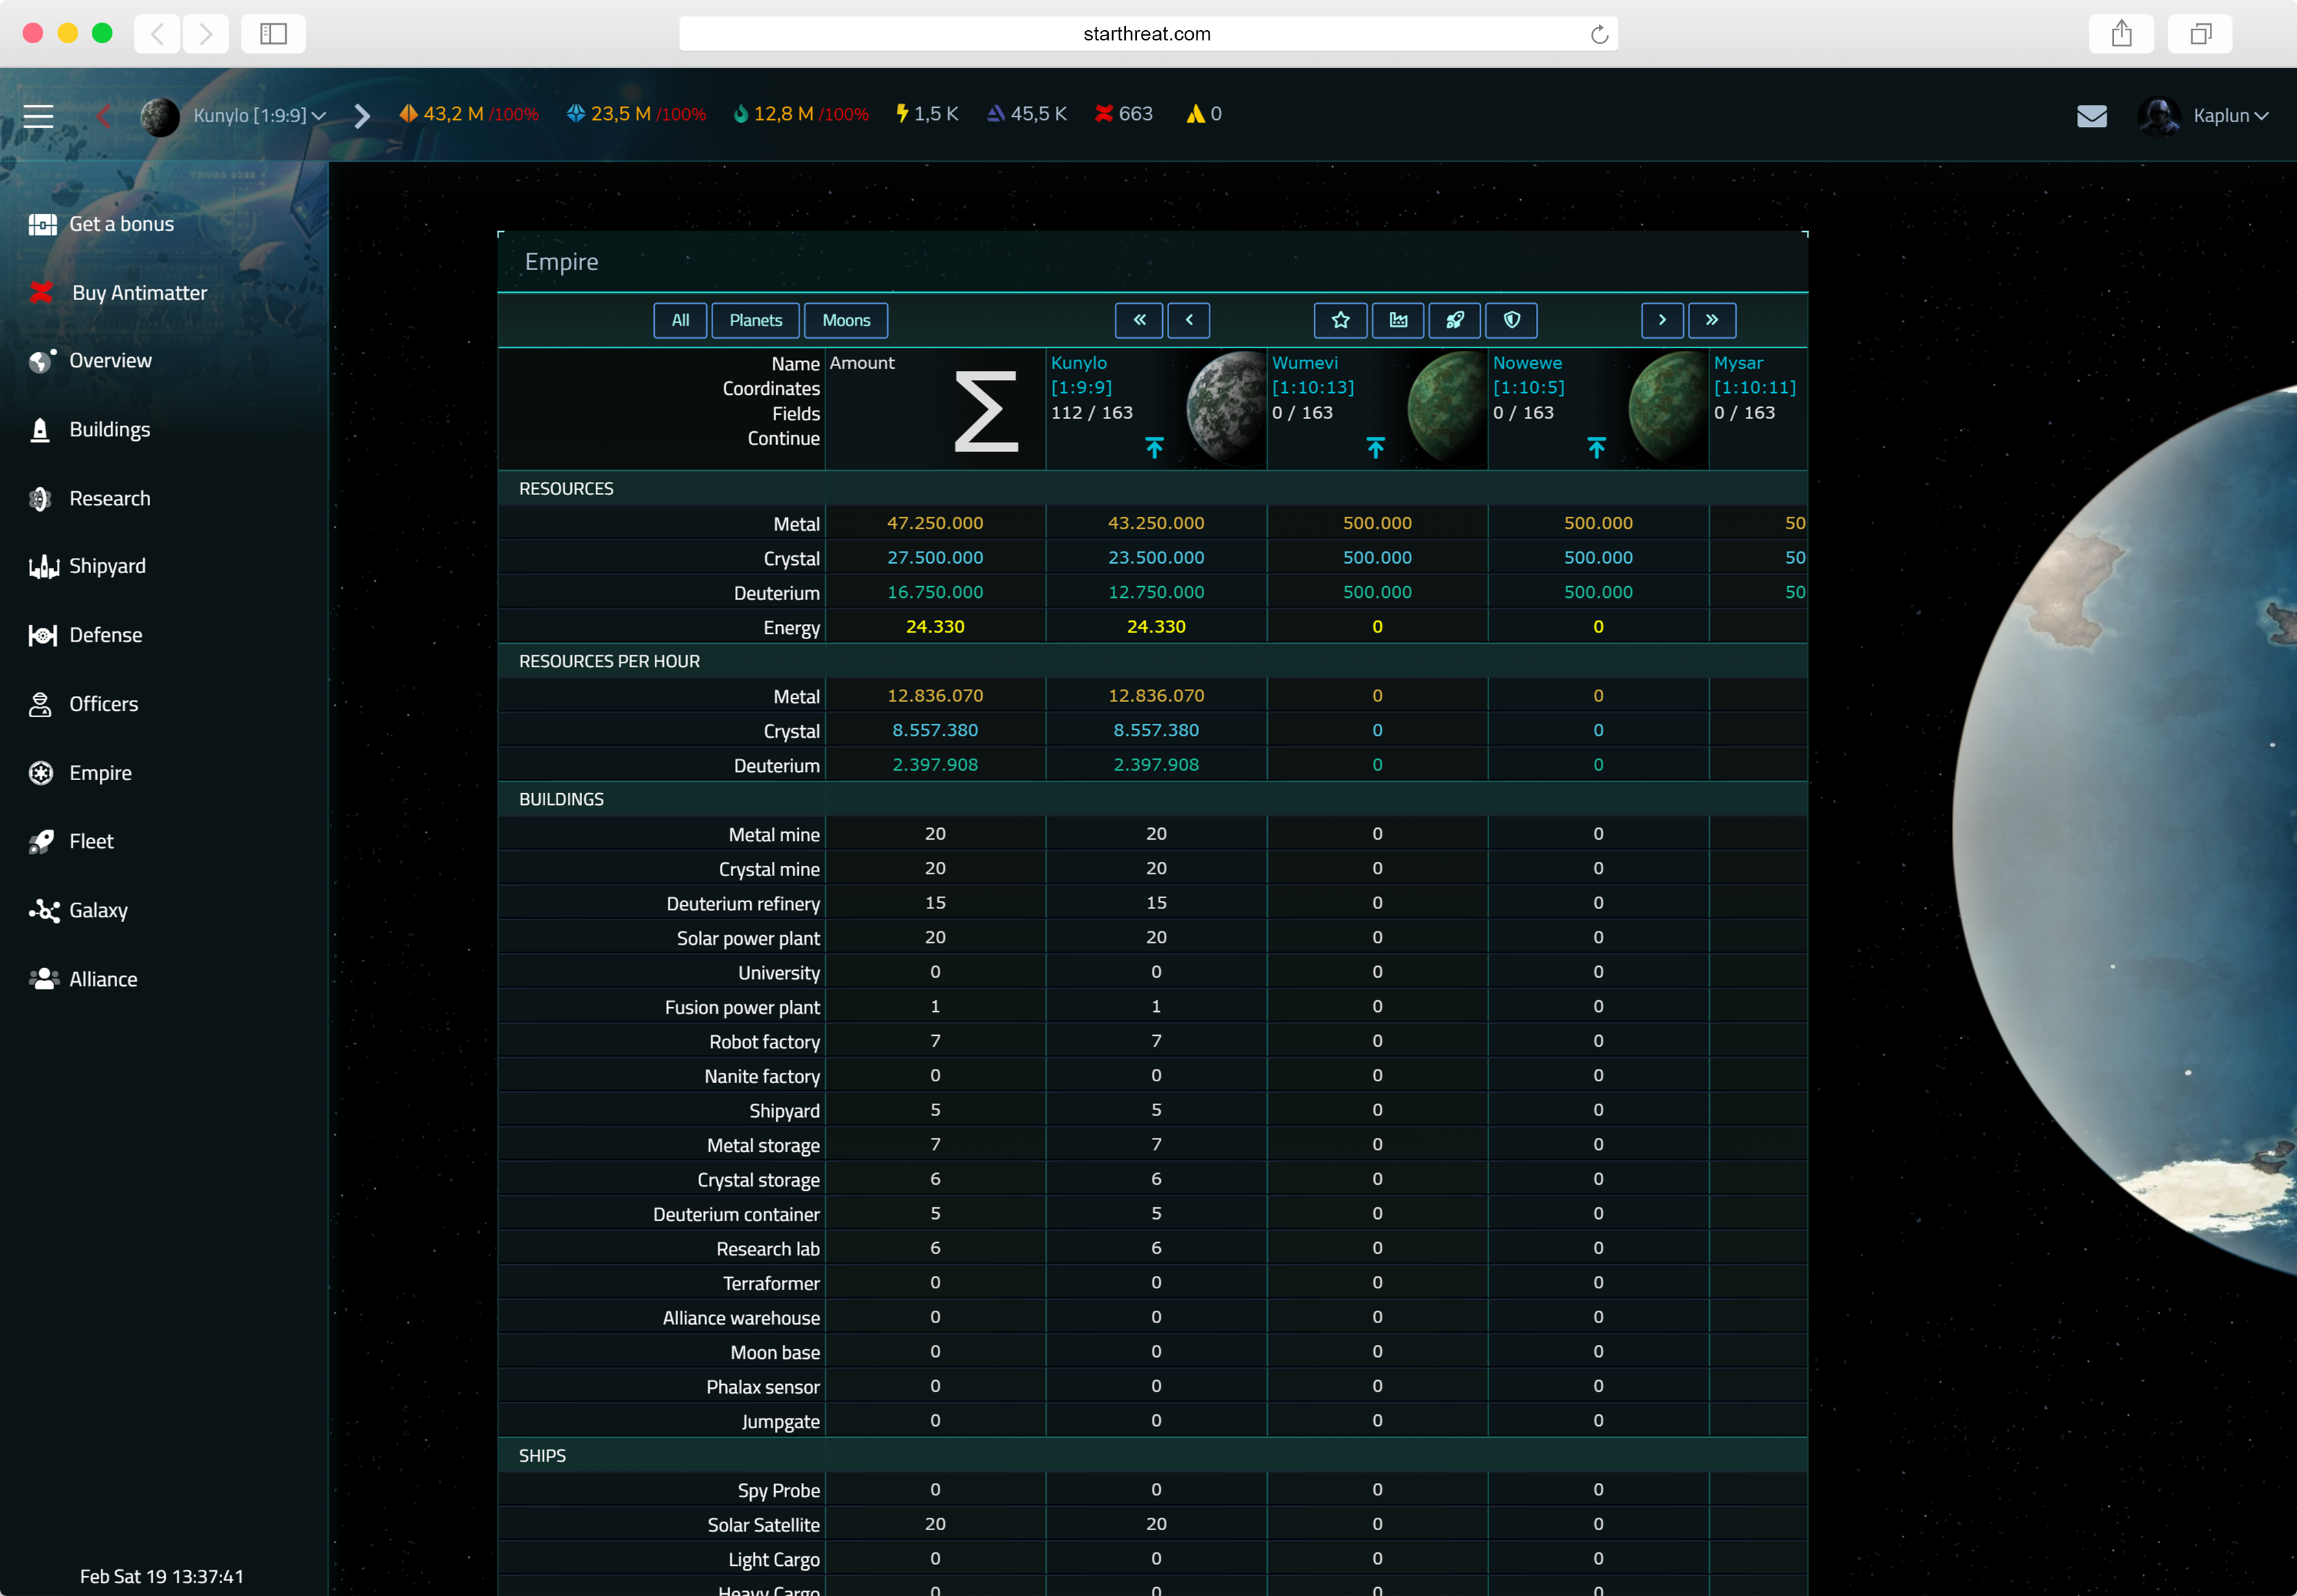Jump to last planets with double-right arrow

[x=1712, y=320]
